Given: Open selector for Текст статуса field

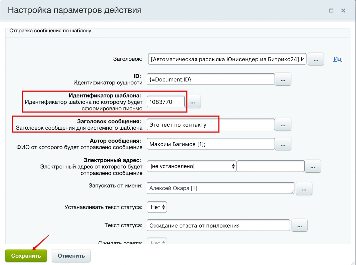Looking at the screenshot, I should pos(299,225).
